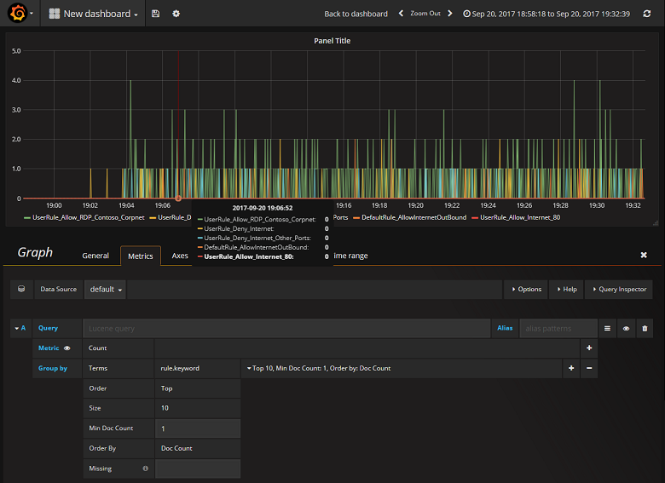665x483 pixels.
Task: Click the Grafana logo menu icon
Action: point(17,14)
